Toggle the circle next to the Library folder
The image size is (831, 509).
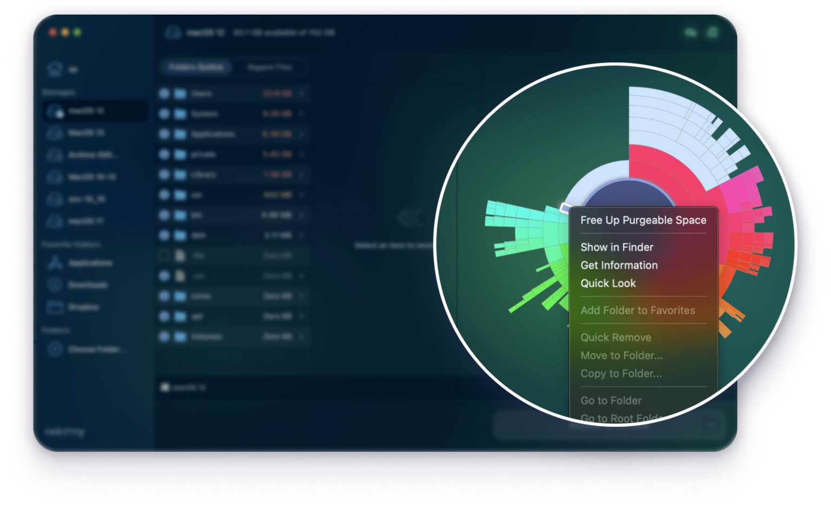click(165, 174)
